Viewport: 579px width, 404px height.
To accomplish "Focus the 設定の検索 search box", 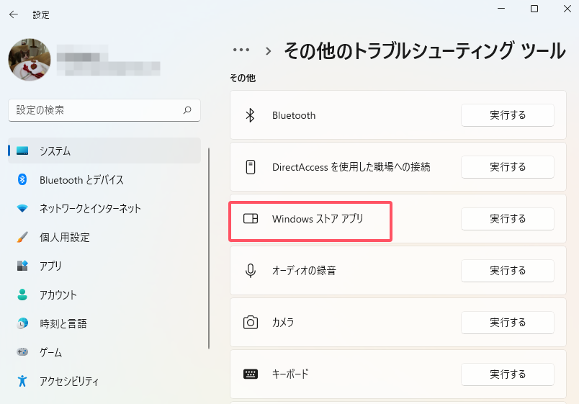I will click(104, 110).
